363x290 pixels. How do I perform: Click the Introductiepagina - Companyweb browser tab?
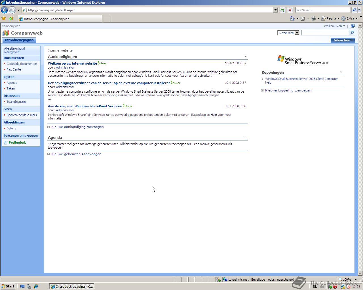(60, 19)
